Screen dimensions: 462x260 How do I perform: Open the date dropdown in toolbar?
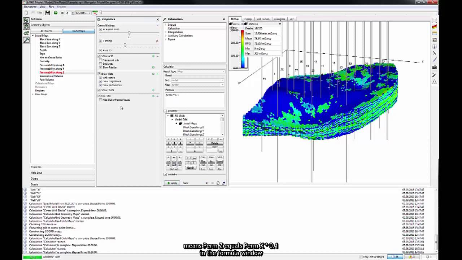(x=90, y=13)
